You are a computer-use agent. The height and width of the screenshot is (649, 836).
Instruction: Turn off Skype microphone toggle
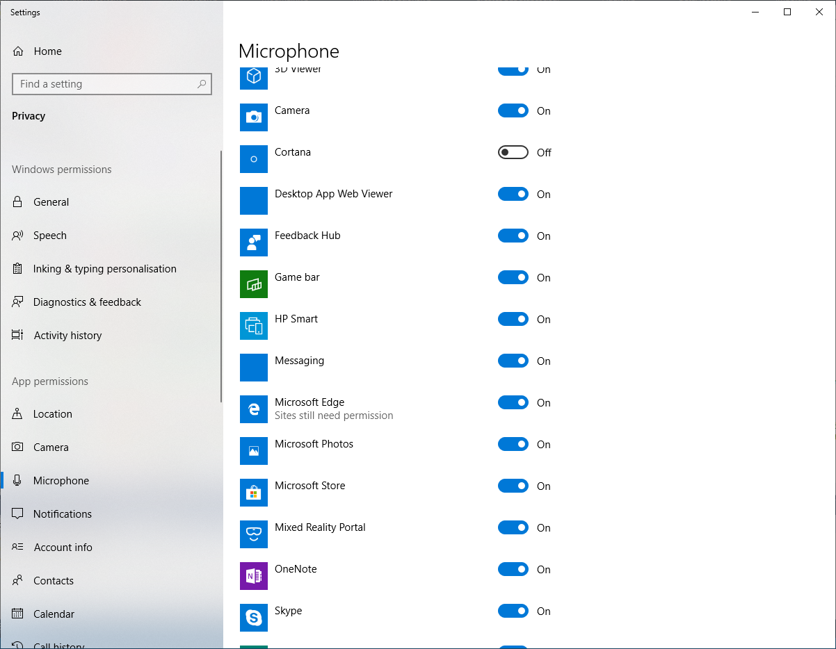coord(513,611)
